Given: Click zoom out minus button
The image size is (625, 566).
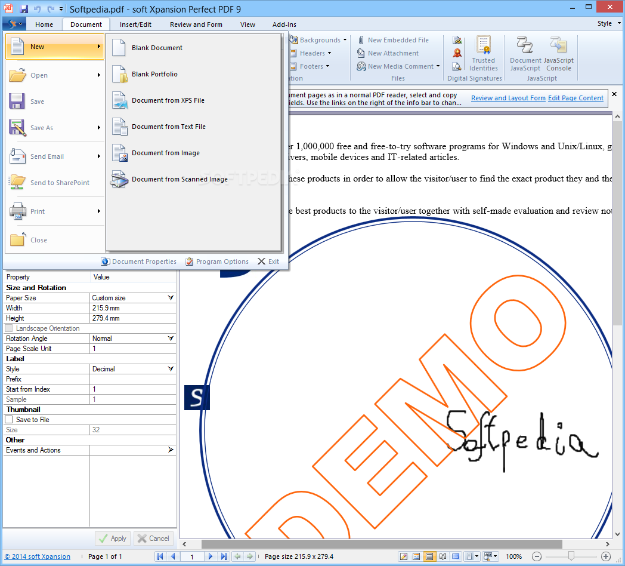Looking at the screenshot, I should (x=537, y=556).
